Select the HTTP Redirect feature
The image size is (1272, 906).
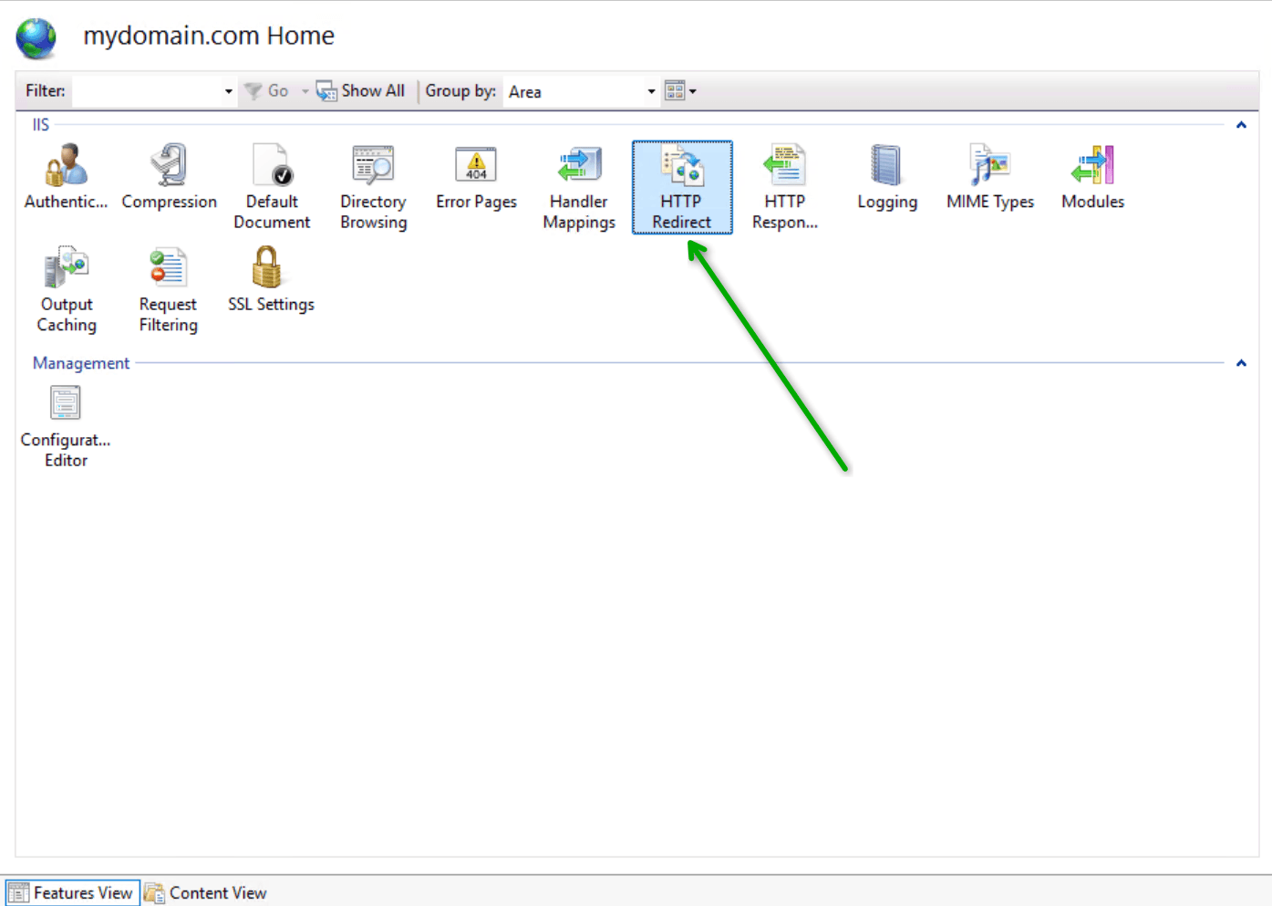point(682,188)
